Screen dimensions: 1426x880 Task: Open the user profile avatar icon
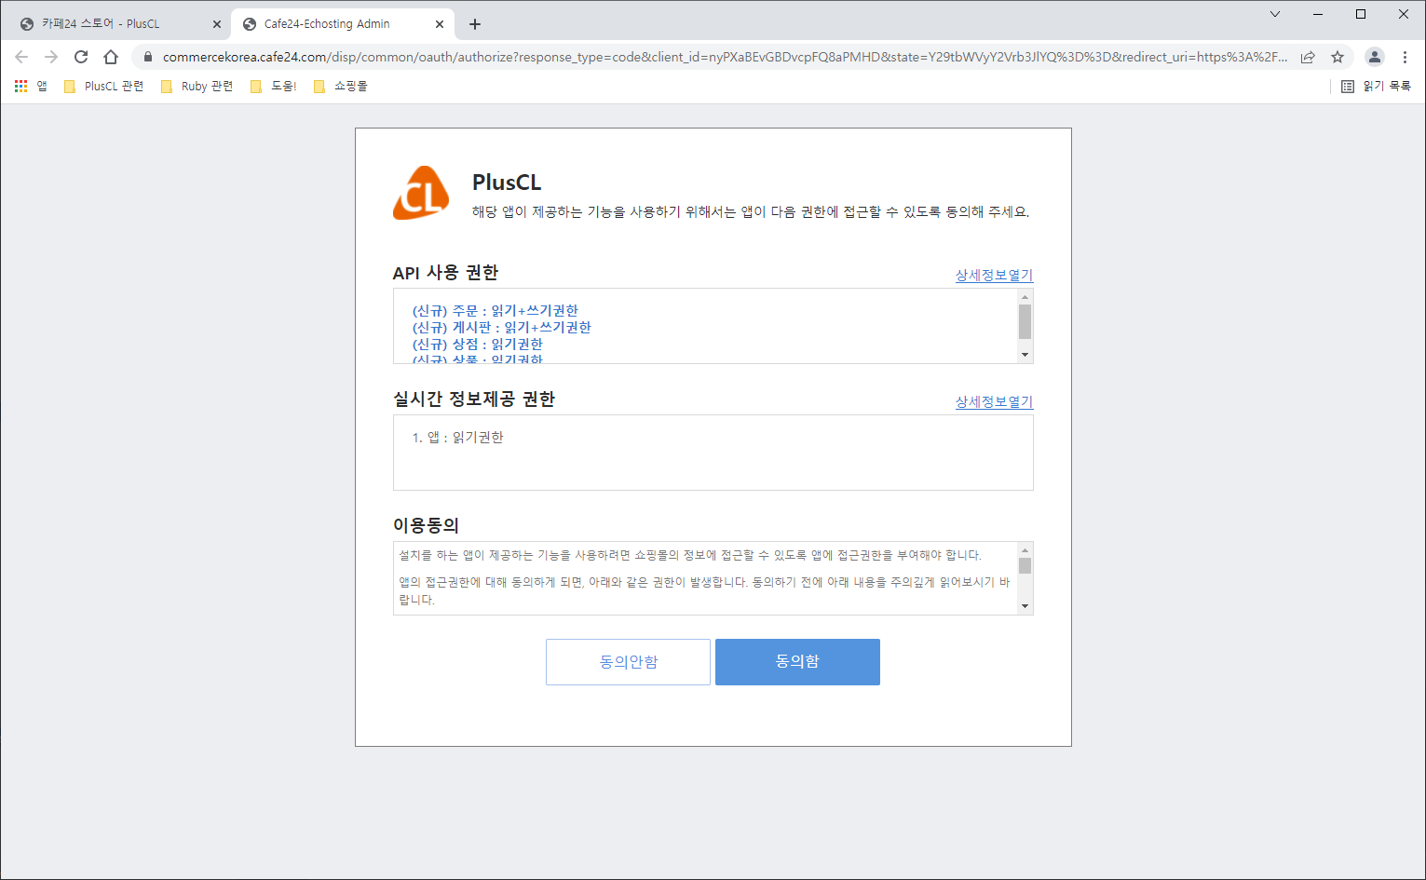[x=1374, y=57]
